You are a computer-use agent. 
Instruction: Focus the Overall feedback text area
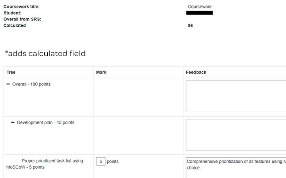tap(236, 96)
